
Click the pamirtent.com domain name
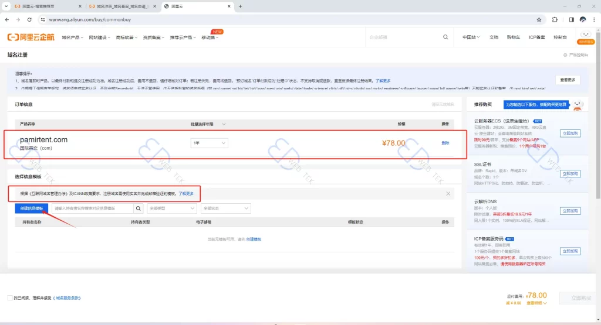[43, 139]
